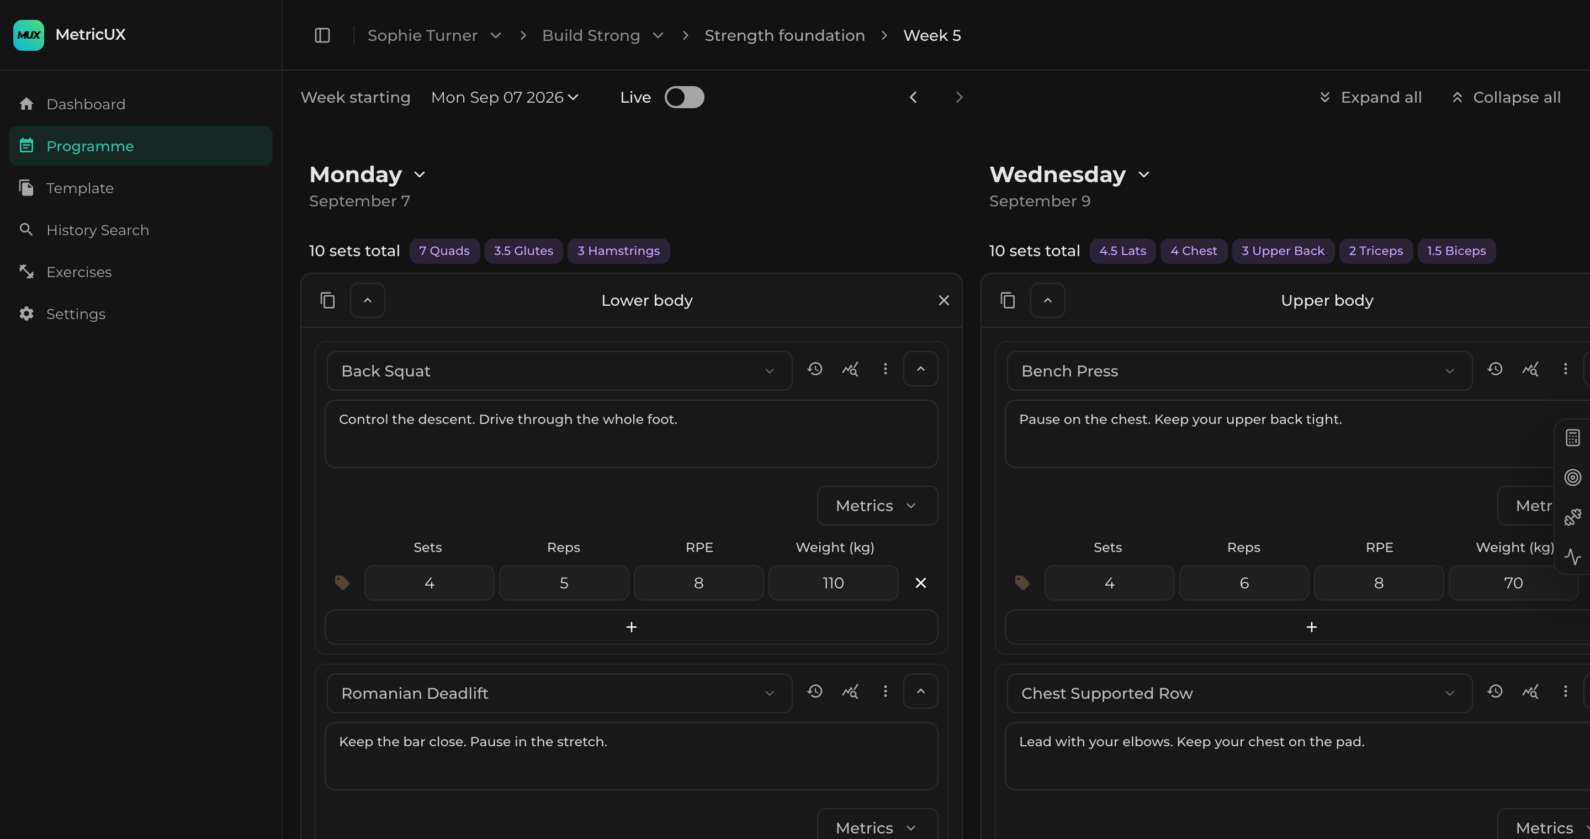1590x839 pixels.
Task: Click Week 5 breadcrumb
Action: tap(932, 35)
